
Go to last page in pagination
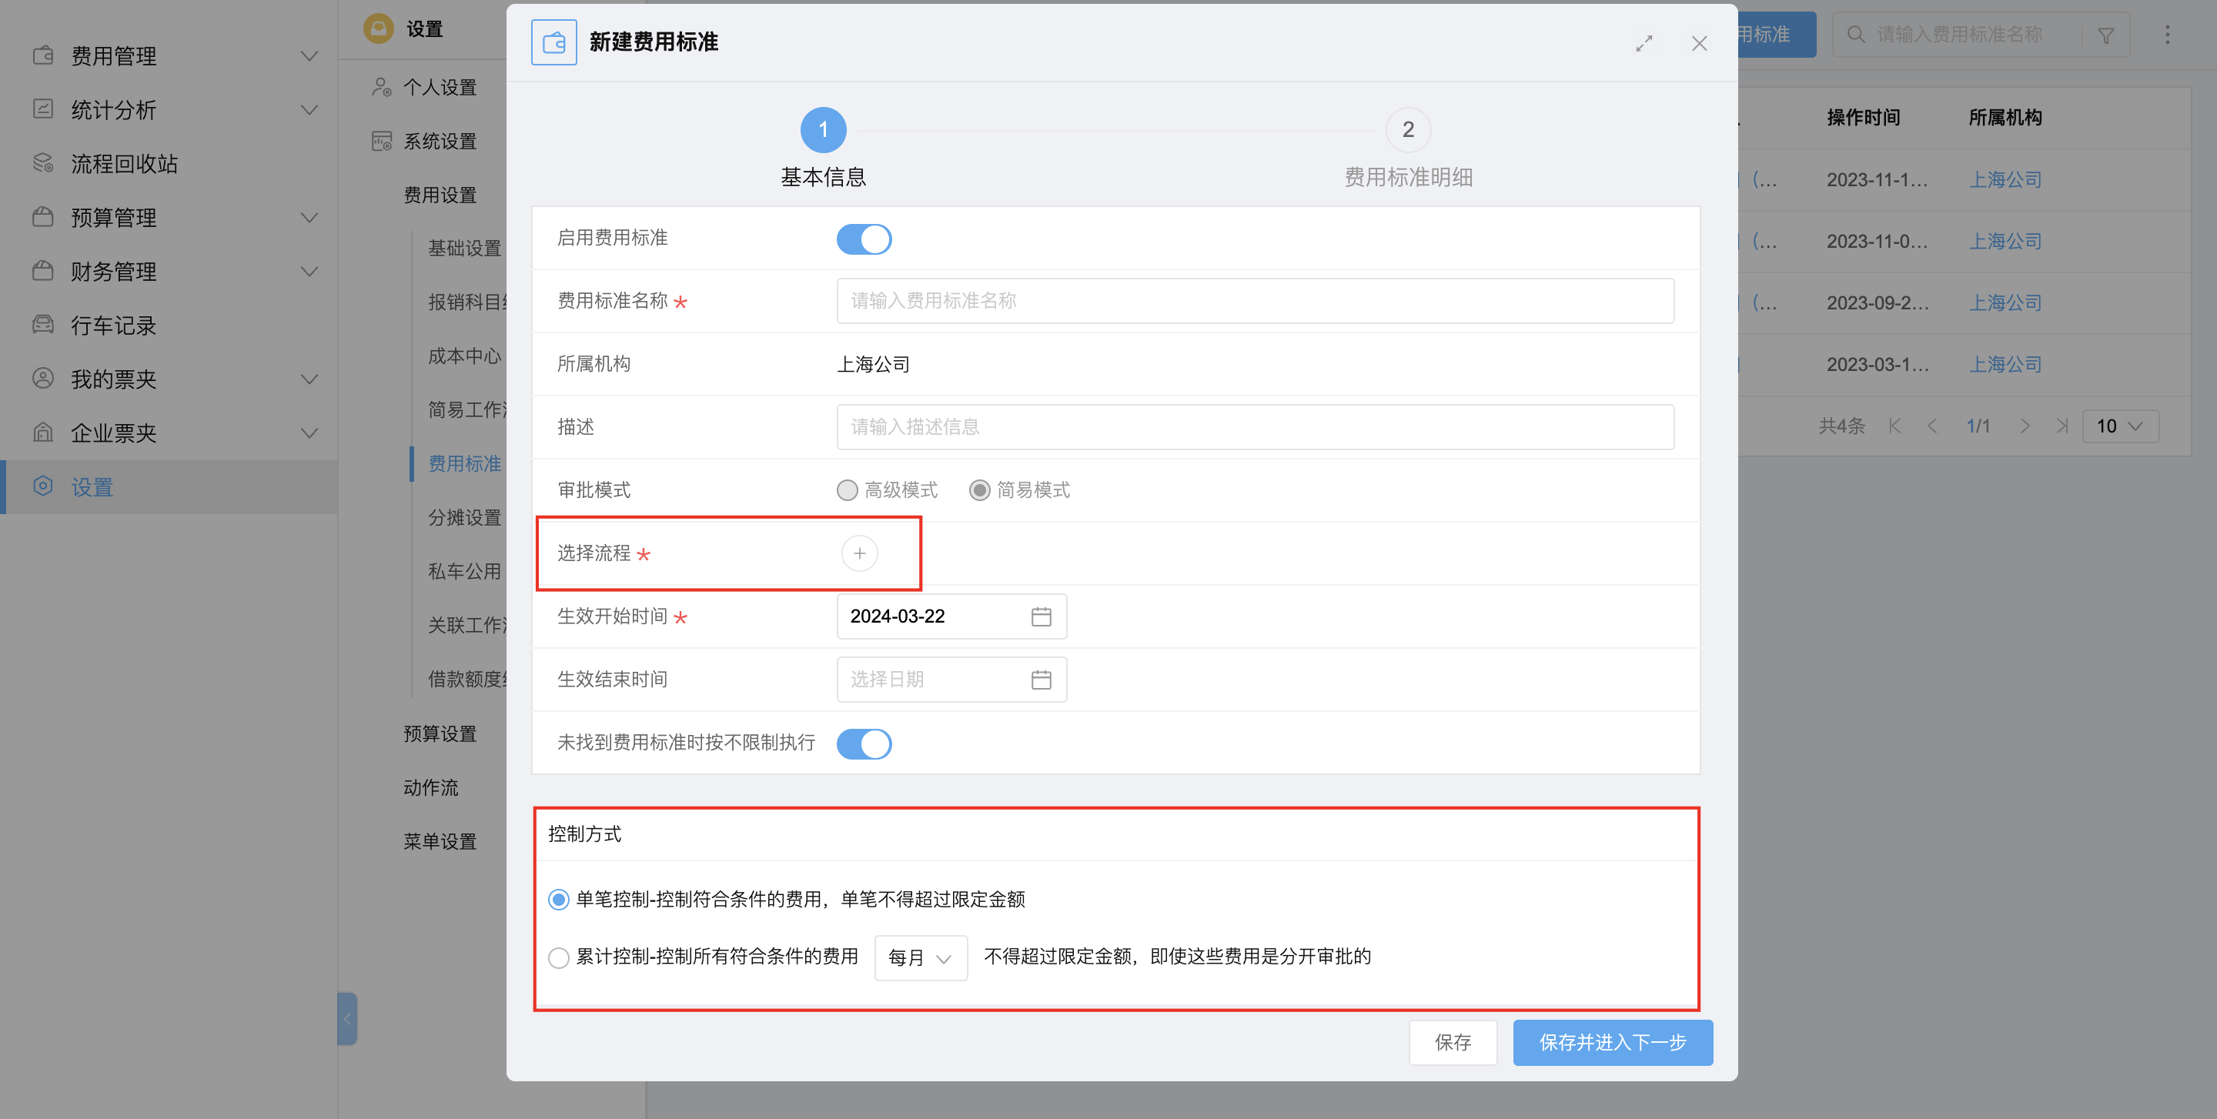tap(2062, 426)
